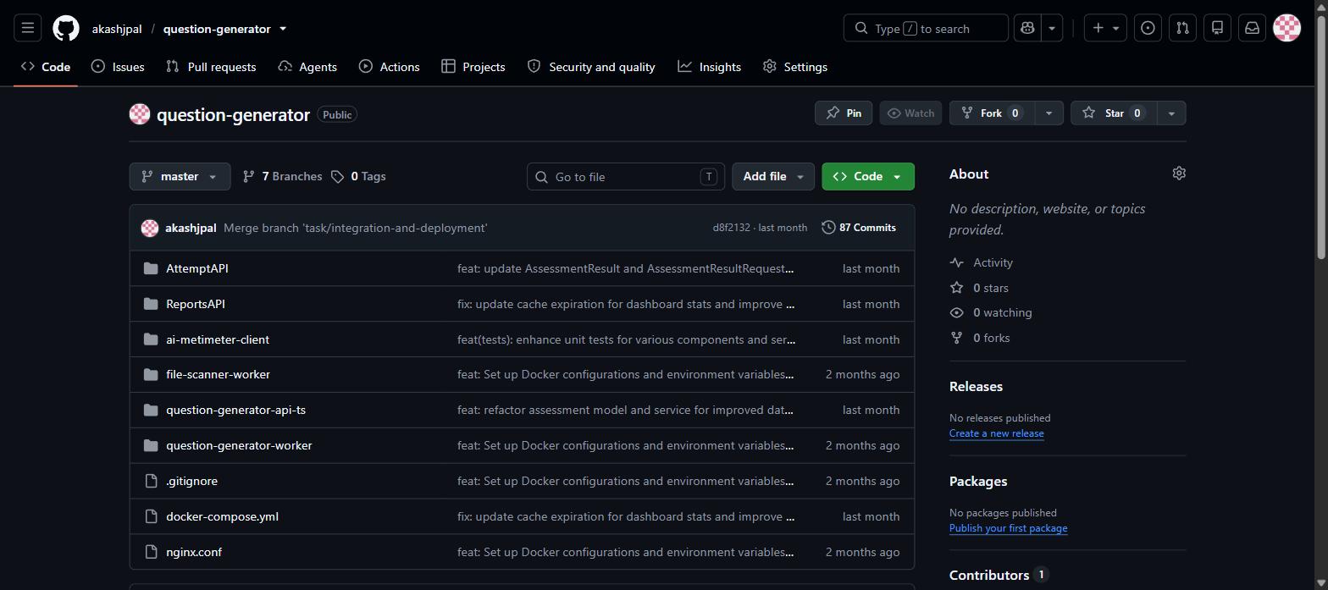The height and width of the screenshot is (590, 1328).
Task: Open the Projects tab
Action: [x=473, y=67]
